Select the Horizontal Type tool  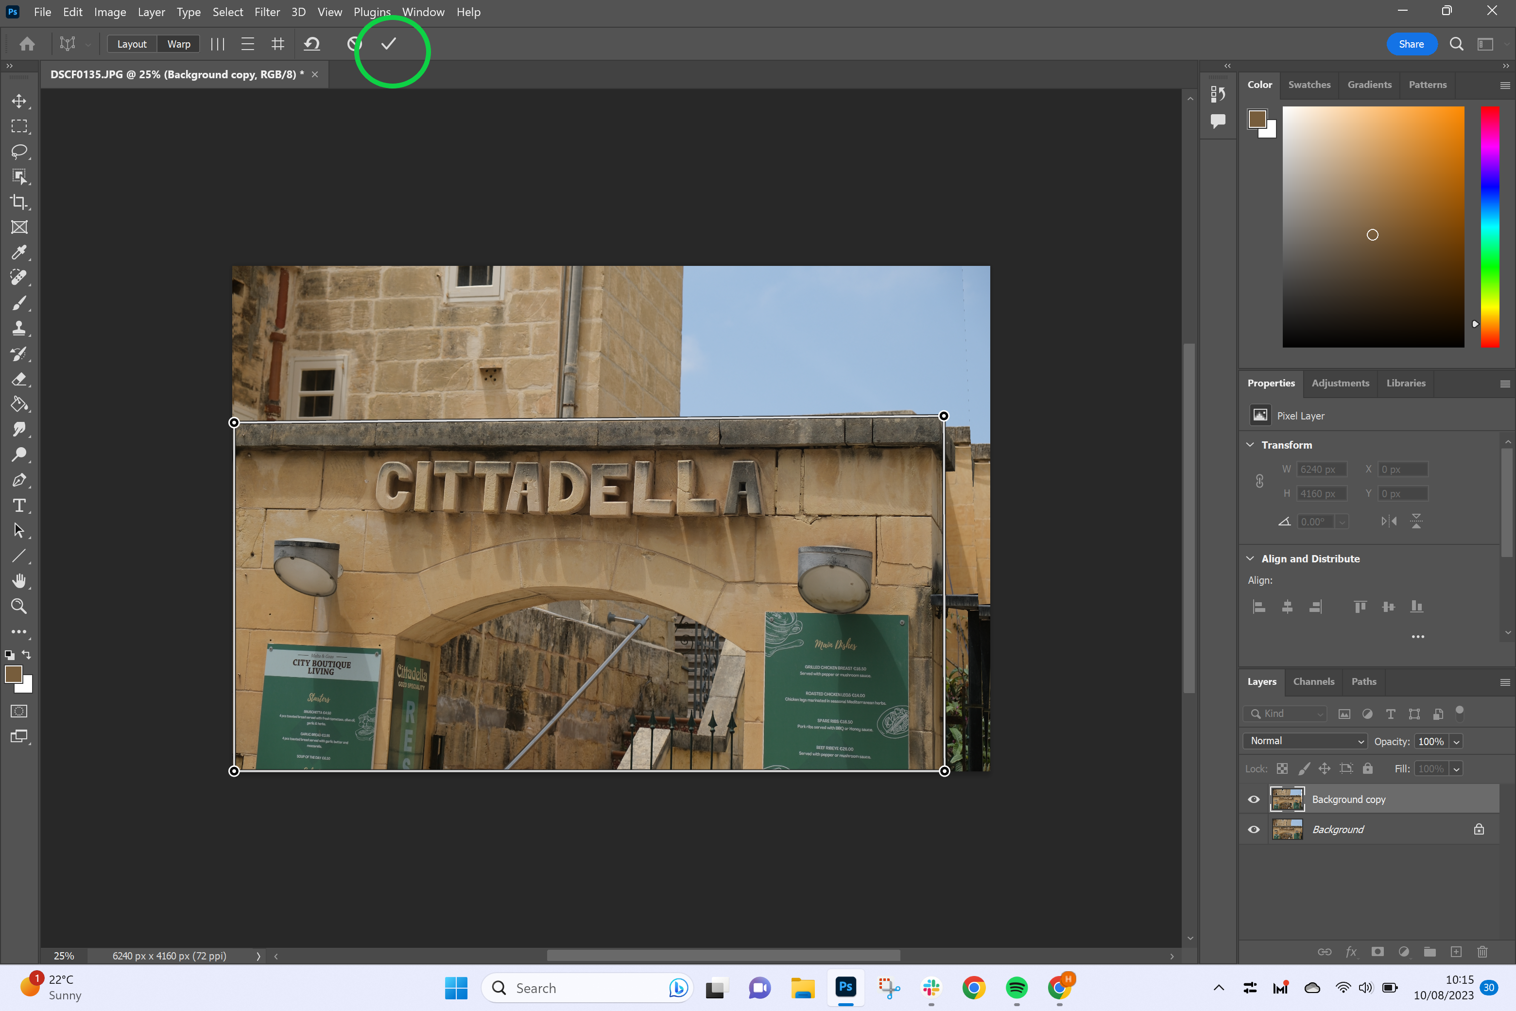pyautogui.click(x=19, y=505)
